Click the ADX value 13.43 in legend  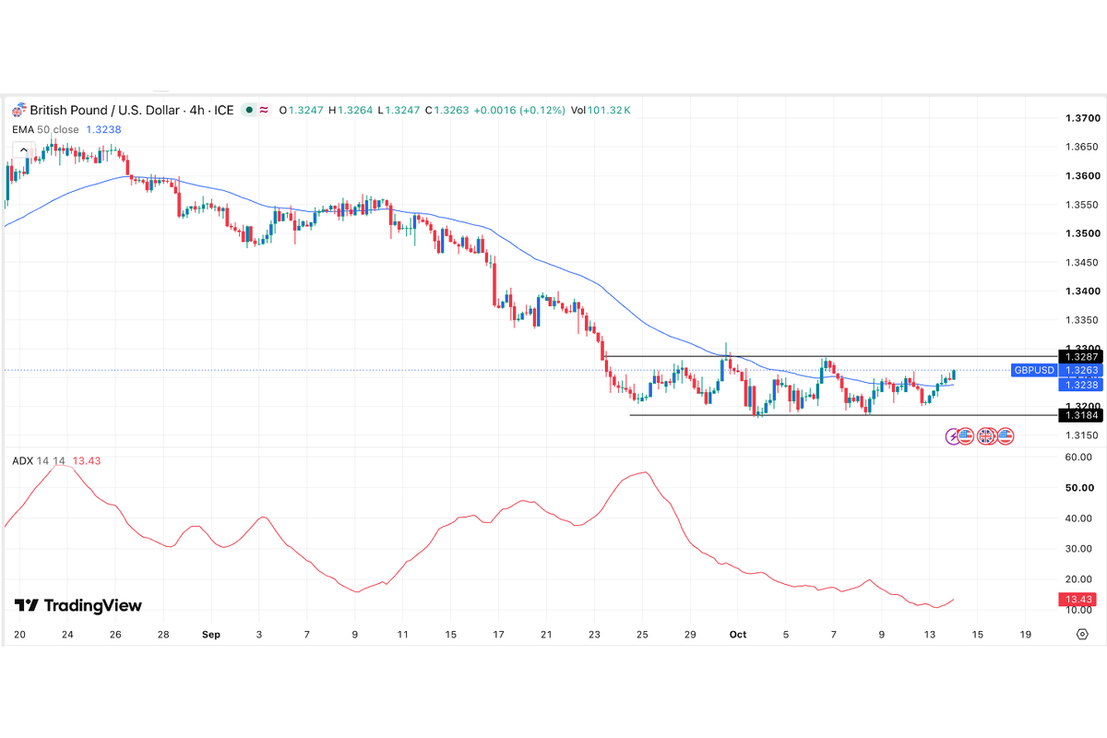click(x=85, y=460)
